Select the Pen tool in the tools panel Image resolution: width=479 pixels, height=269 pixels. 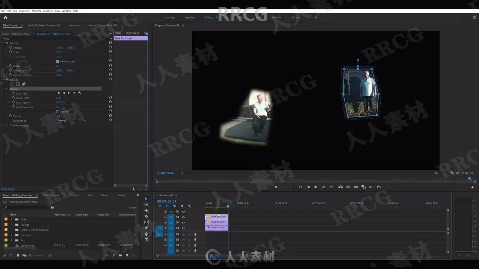point(146,228)
